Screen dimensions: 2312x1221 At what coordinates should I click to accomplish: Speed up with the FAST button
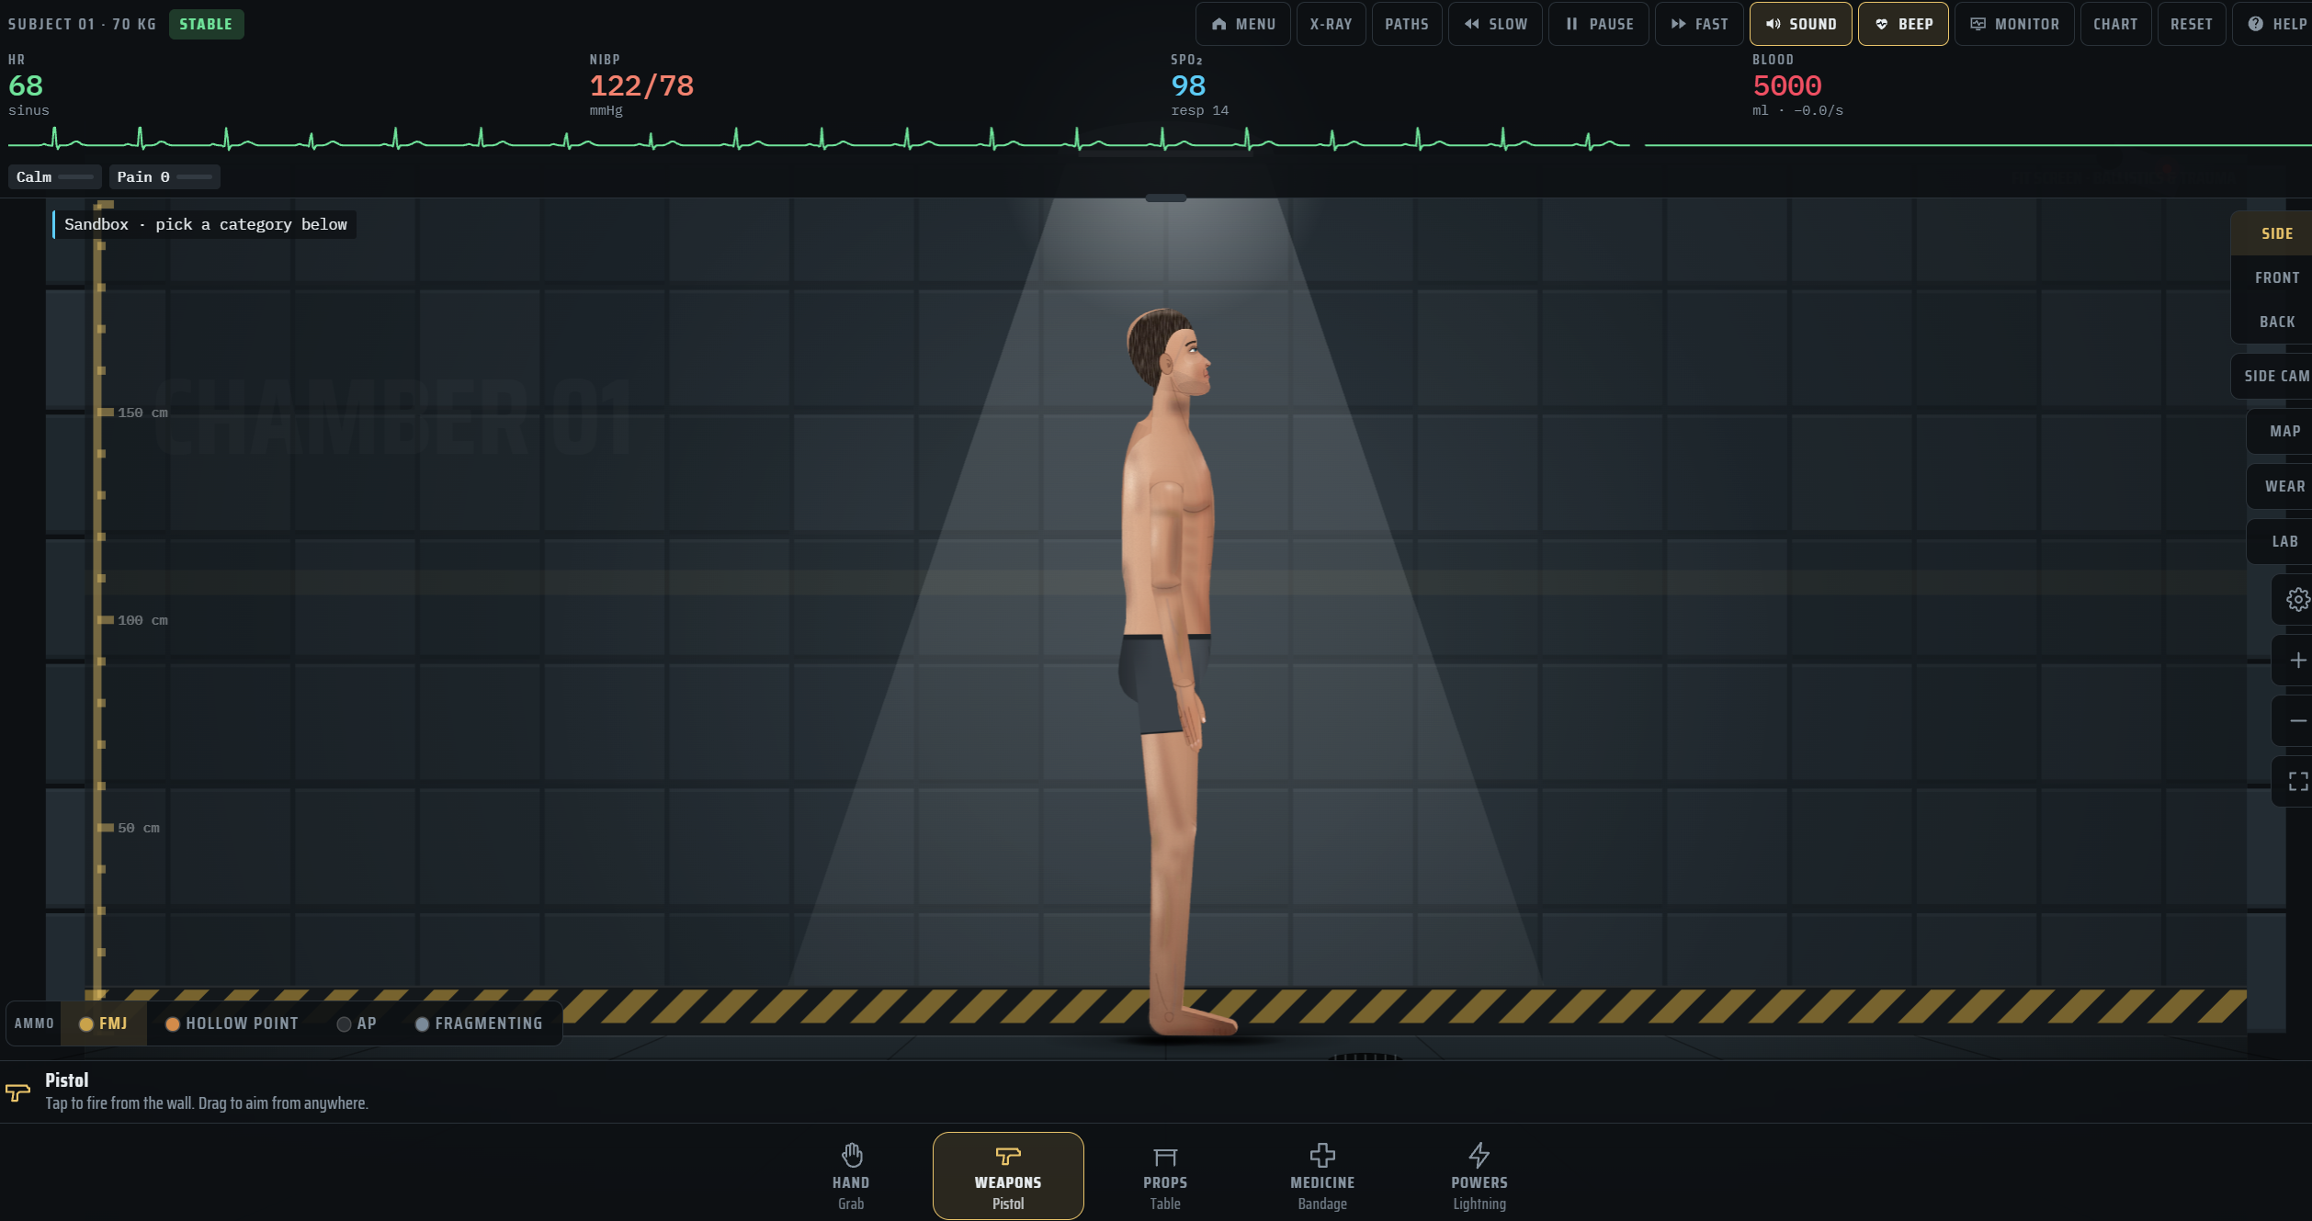1699,24
